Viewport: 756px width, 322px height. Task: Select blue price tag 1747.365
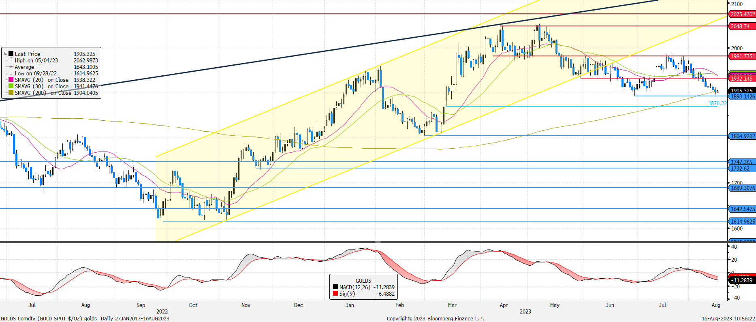tap(742, 162)
